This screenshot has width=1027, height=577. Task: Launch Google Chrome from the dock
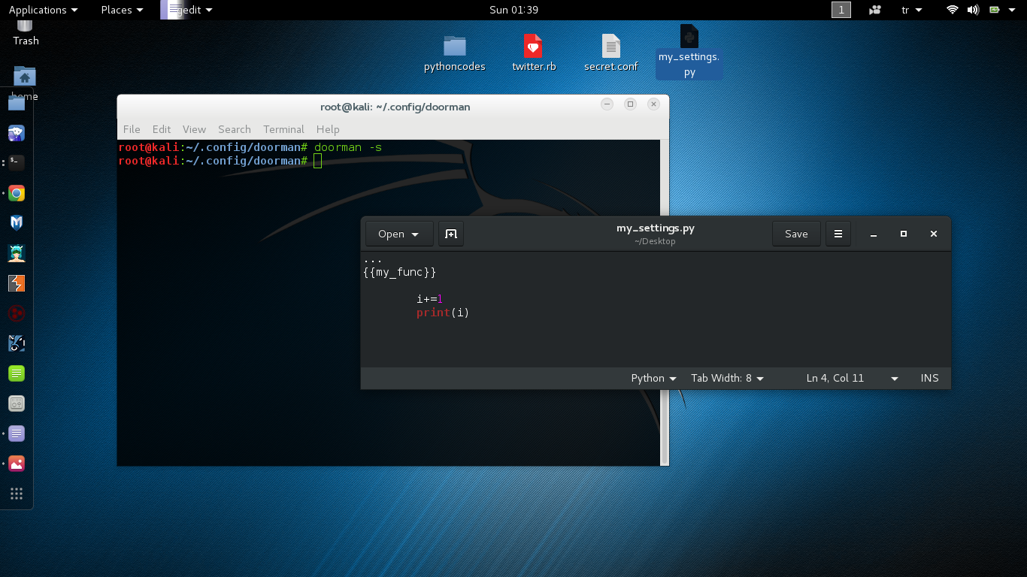pyautogui.click(x=17, y=193)
